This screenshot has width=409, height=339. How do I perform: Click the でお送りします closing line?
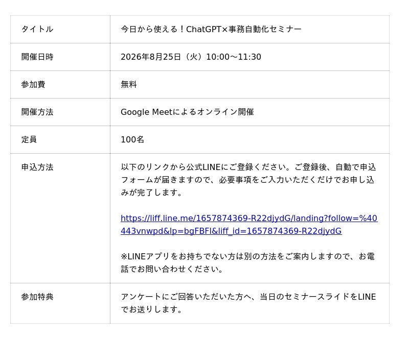point(151,309)
